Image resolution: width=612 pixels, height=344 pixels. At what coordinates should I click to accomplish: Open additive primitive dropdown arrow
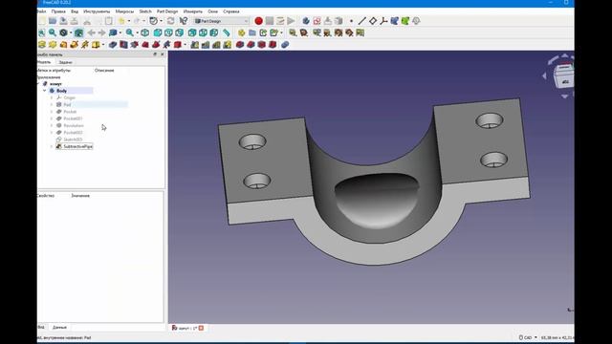click(x=103, y=45)
